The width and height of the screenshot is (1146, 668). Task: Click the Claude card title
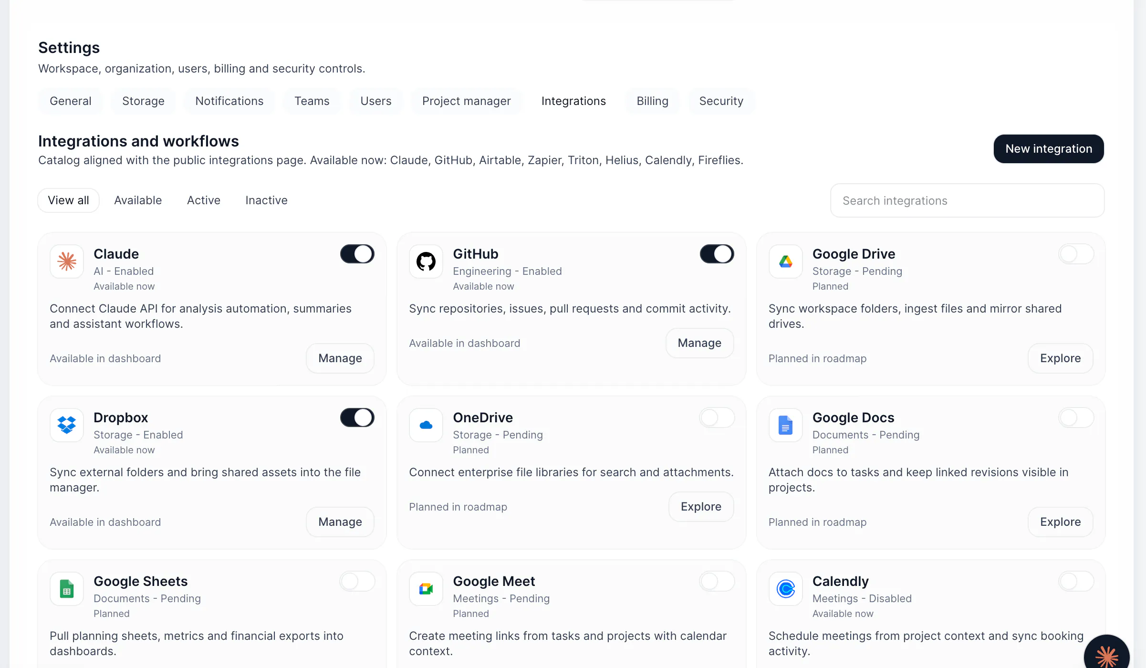point(116,254)
